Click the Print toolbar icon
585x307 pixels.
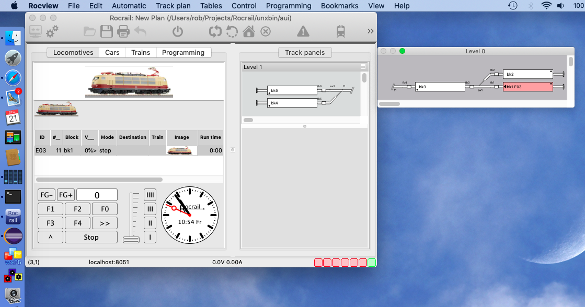pyautogui.click(x=123, y=32)
